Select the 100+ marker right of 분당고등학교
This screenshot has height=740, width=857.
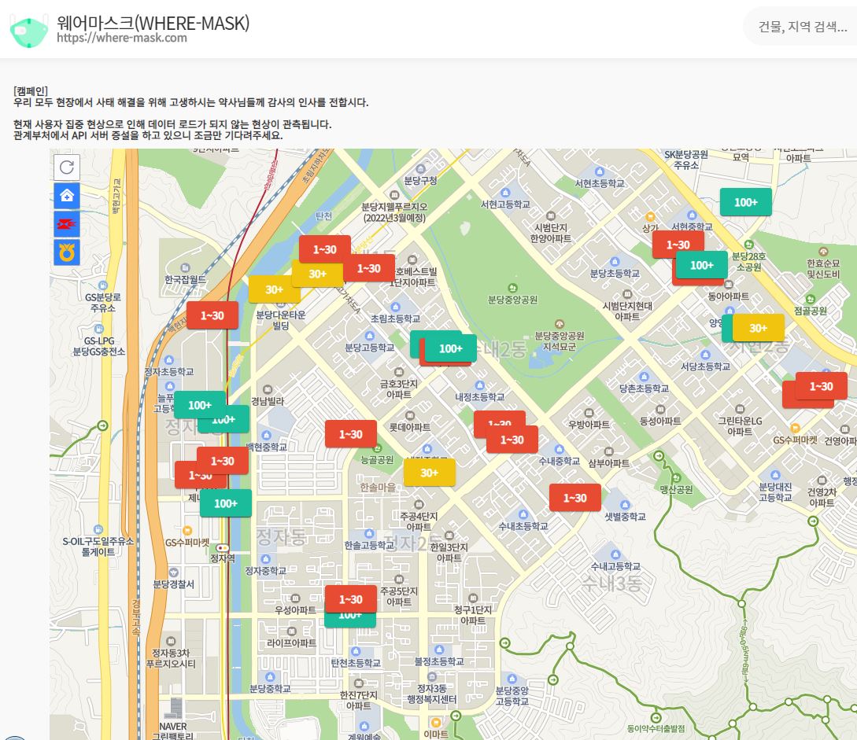pos(450,348)
